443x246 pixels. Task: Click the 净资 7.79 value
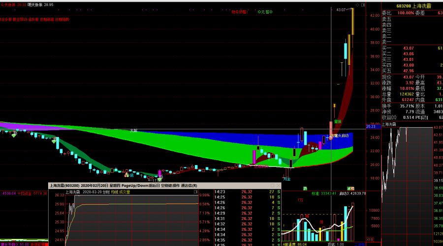click(x=410, y=112)
